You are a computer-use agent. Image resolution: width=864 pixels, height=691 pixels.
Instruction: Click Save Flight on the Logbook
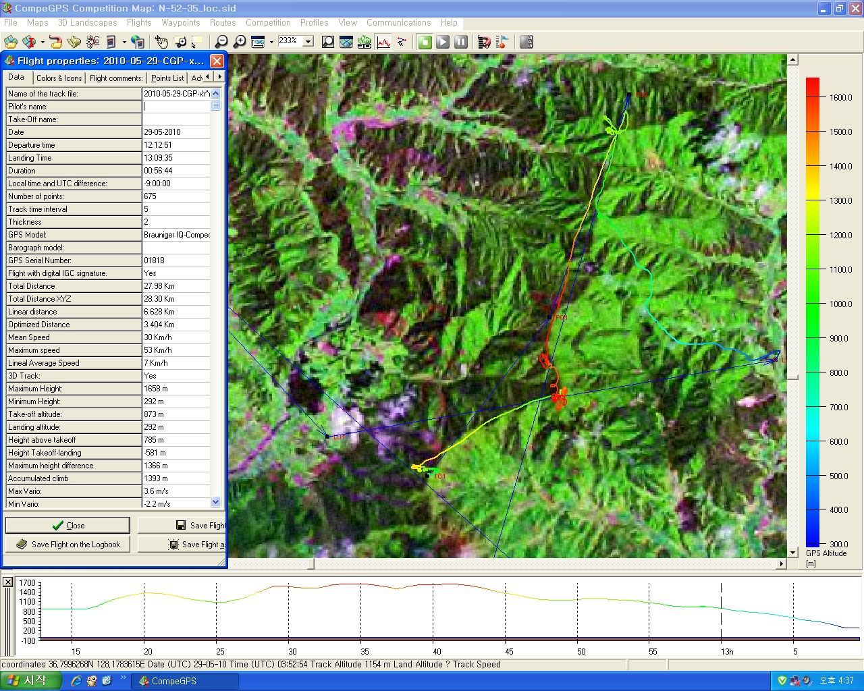click(x=67, y=544)
